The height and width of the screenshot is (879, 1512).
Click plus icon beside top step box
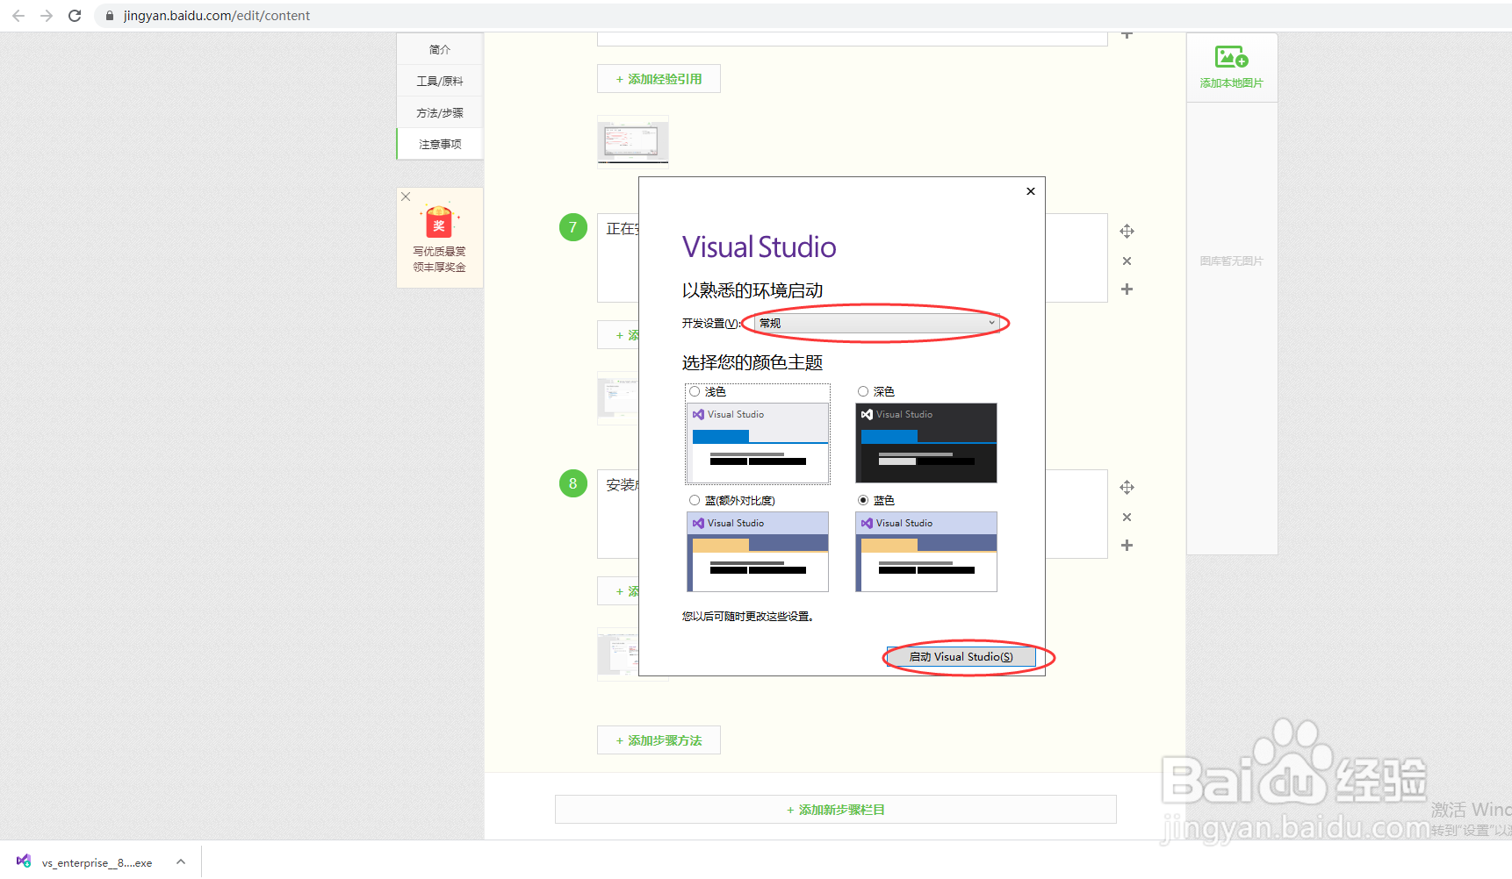[x=1127, y=35]
